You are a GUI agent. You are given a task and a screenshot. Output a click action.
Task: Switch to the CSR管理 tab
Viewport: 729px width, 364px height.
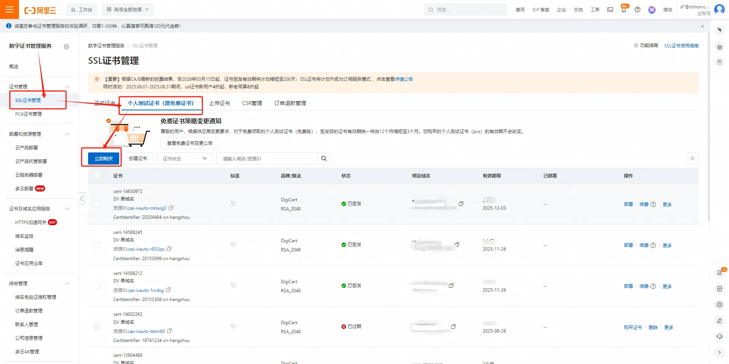click(x=252, y=103)
